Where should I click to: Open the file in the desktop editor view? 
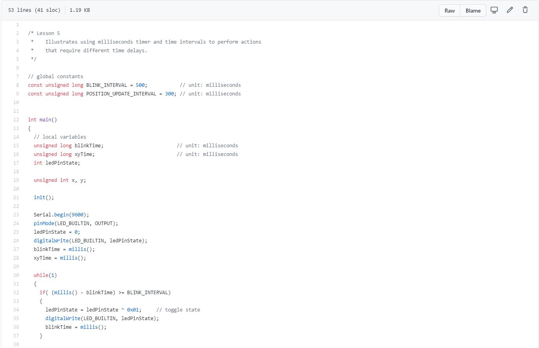tap(494, 10)
